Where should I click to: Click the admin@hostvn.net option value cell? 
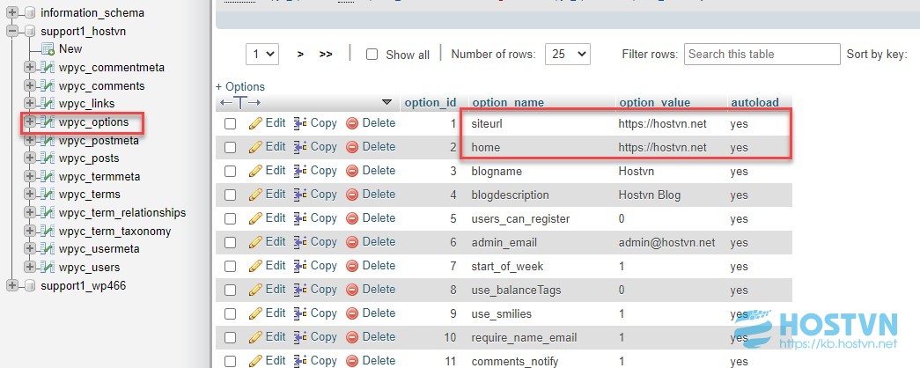(x=666, y=242)
